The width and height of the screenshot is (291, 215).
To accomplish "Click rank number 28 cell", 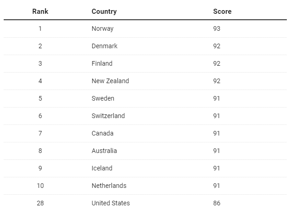I will pos(40,203).
